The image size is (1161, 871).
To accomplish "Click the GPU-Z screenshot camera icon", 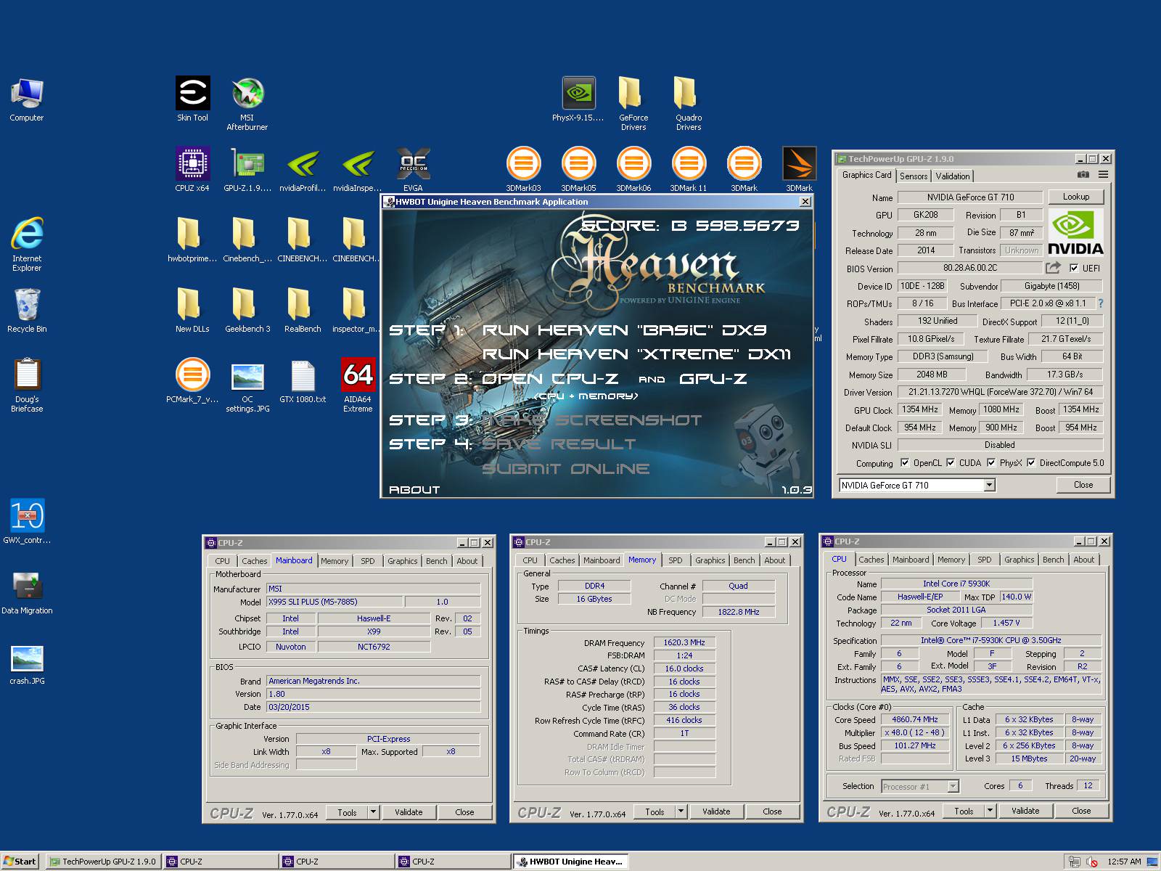I will tap(1083, 175).
